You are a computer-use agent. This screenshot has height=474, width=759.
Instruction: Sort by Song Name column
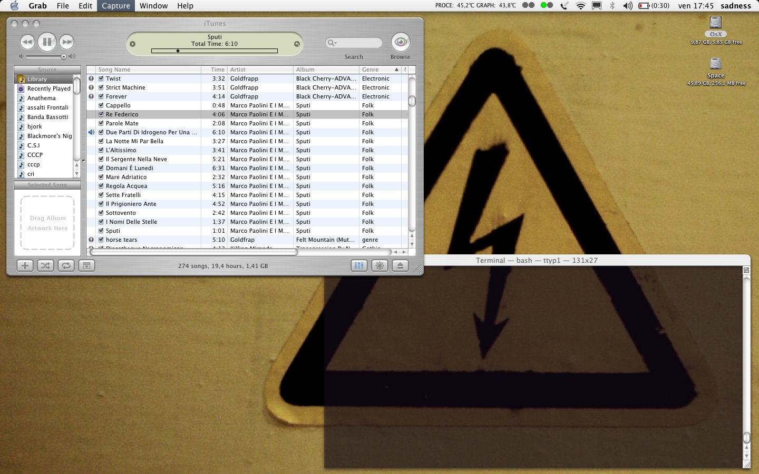point(149,70)
